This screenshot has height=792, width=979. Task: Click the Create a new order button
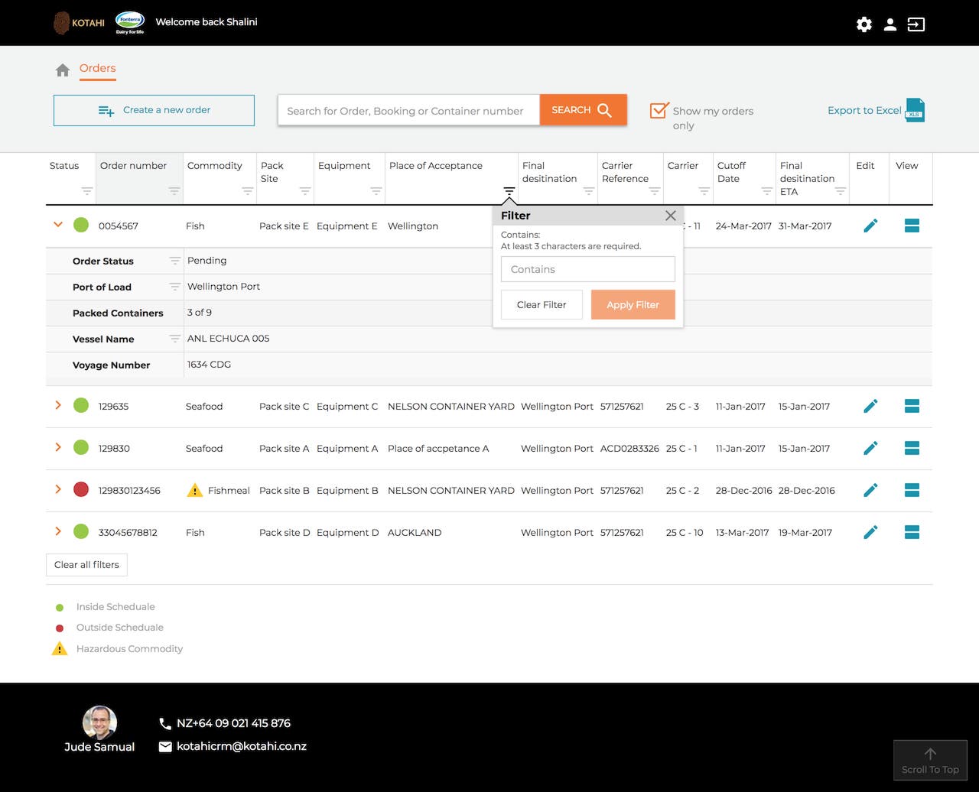point(153,110)
